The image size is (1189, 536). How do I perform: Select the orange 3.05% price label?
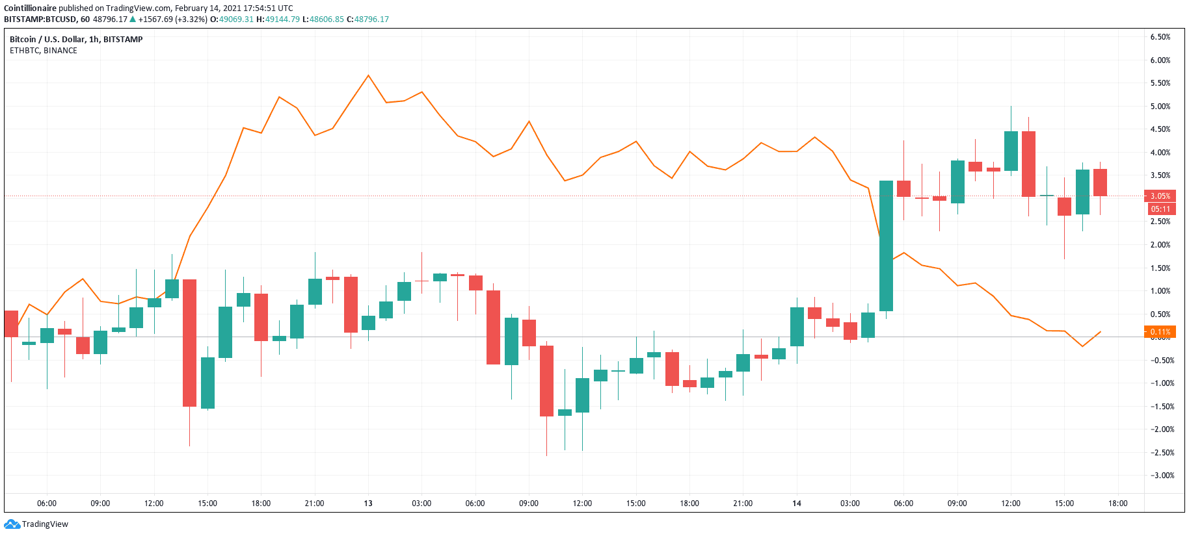[1160, 196]
